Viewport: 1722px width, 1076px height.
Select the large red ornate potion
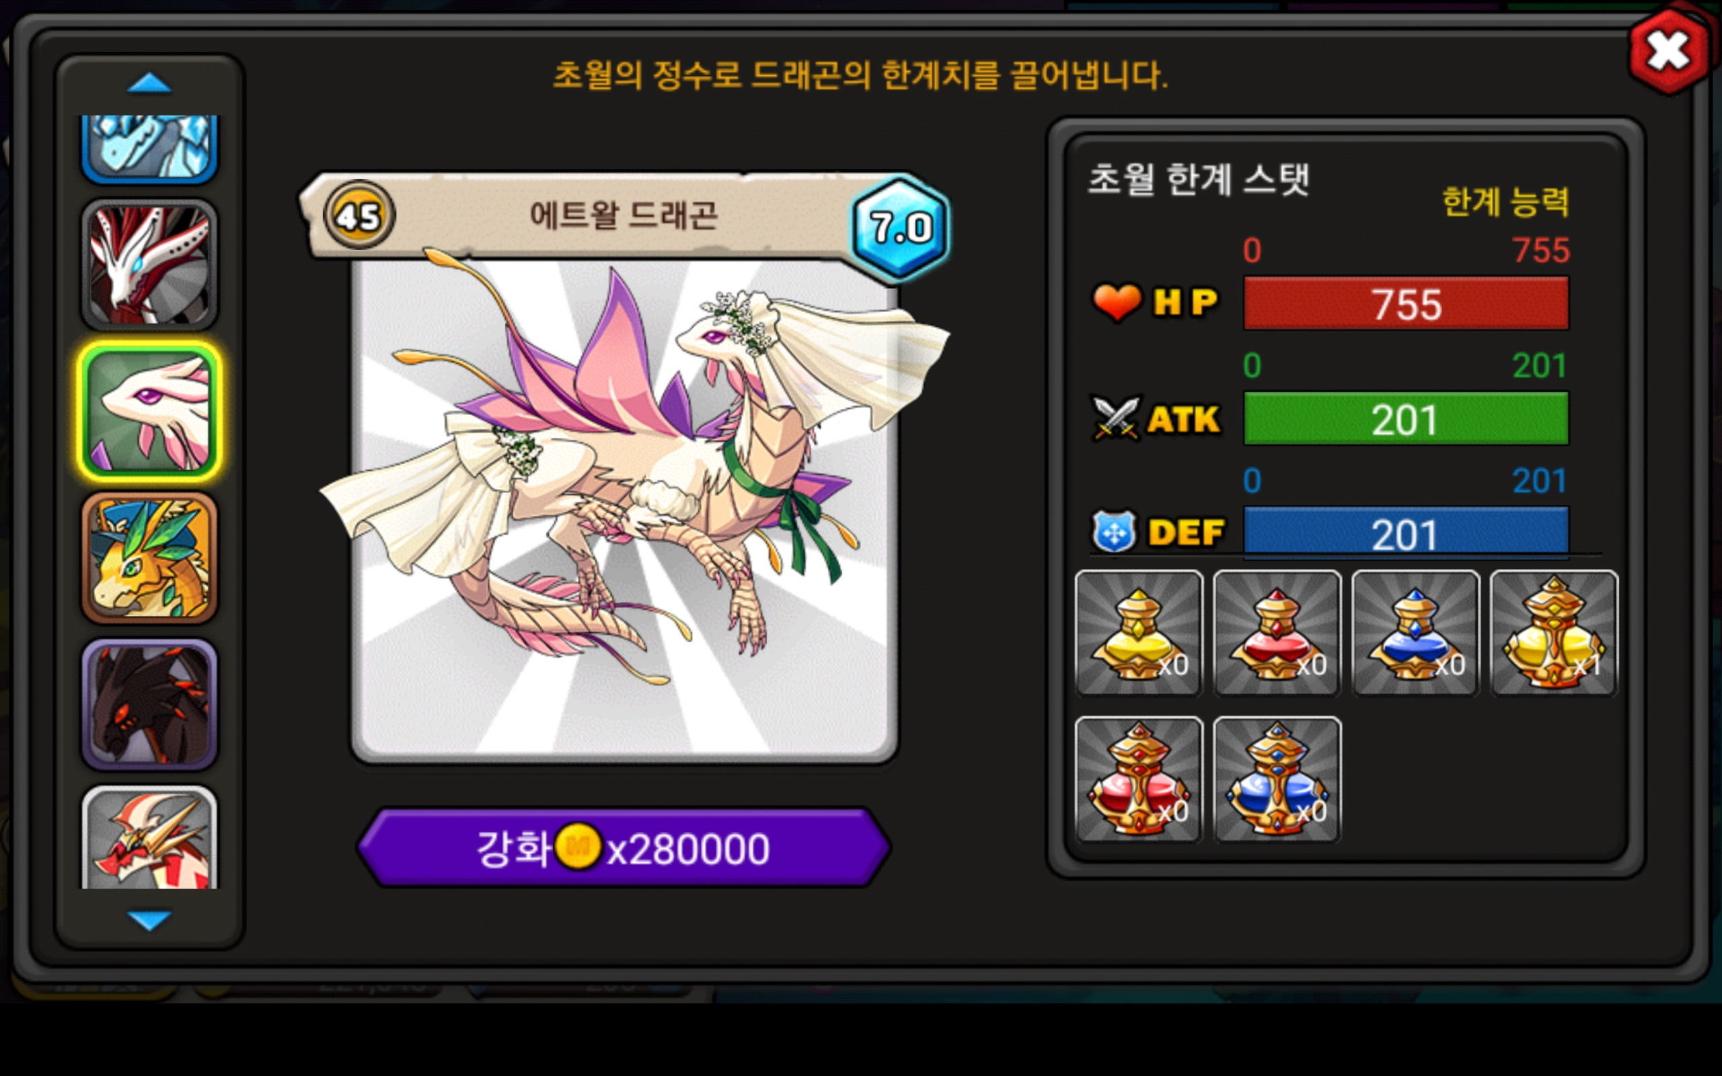1139,779
